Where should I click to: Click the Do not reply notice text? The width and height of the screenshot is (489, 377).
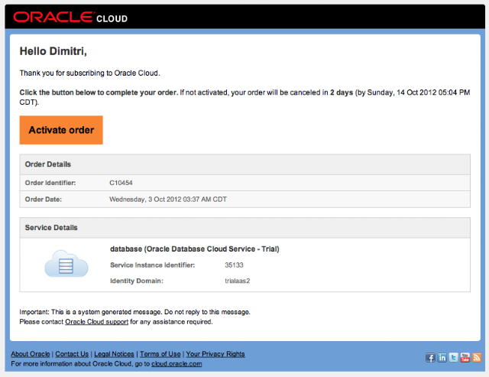pos(207,312)
